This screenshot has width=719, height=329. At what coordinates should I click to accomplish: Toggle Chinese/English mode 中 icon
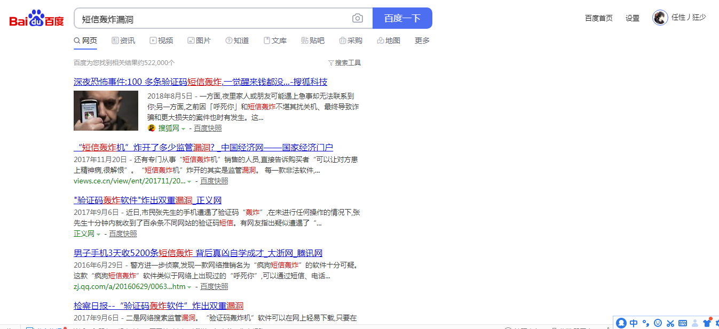pos(634,323)
